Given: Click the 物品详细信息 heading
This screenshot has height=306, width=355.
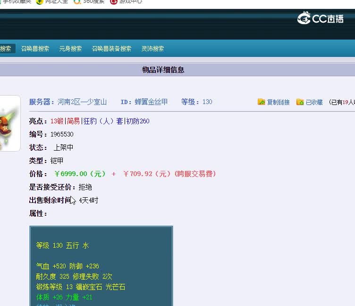Looking at the screenshot, I should click(x=163, y=70).
